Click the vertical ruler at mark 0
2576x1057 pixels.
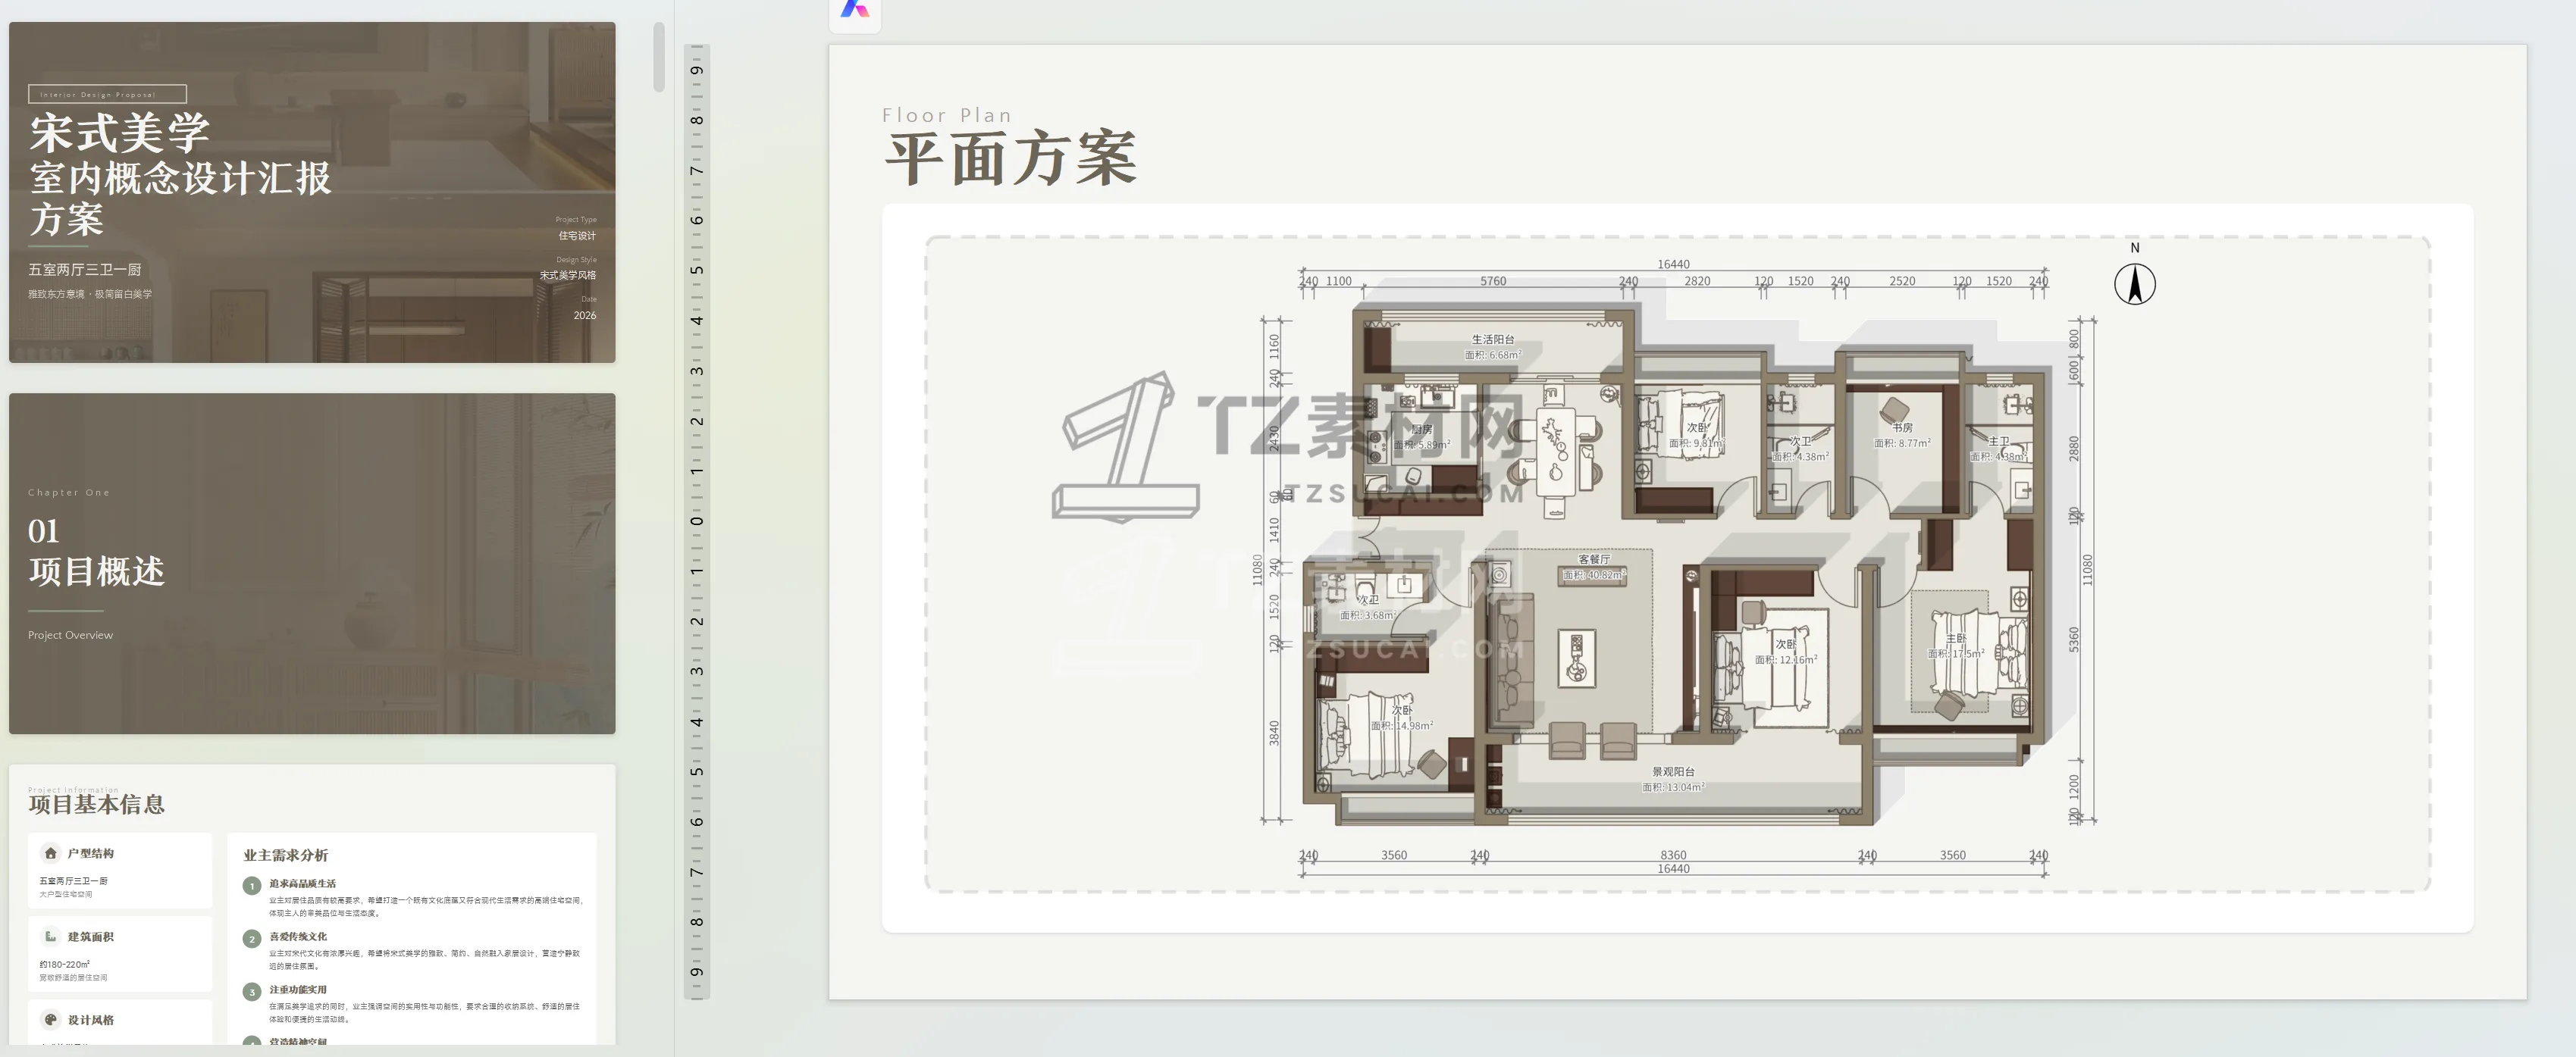[697, 521]
